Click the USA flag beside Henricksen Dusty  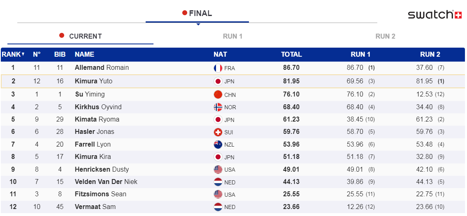point(218,170)
